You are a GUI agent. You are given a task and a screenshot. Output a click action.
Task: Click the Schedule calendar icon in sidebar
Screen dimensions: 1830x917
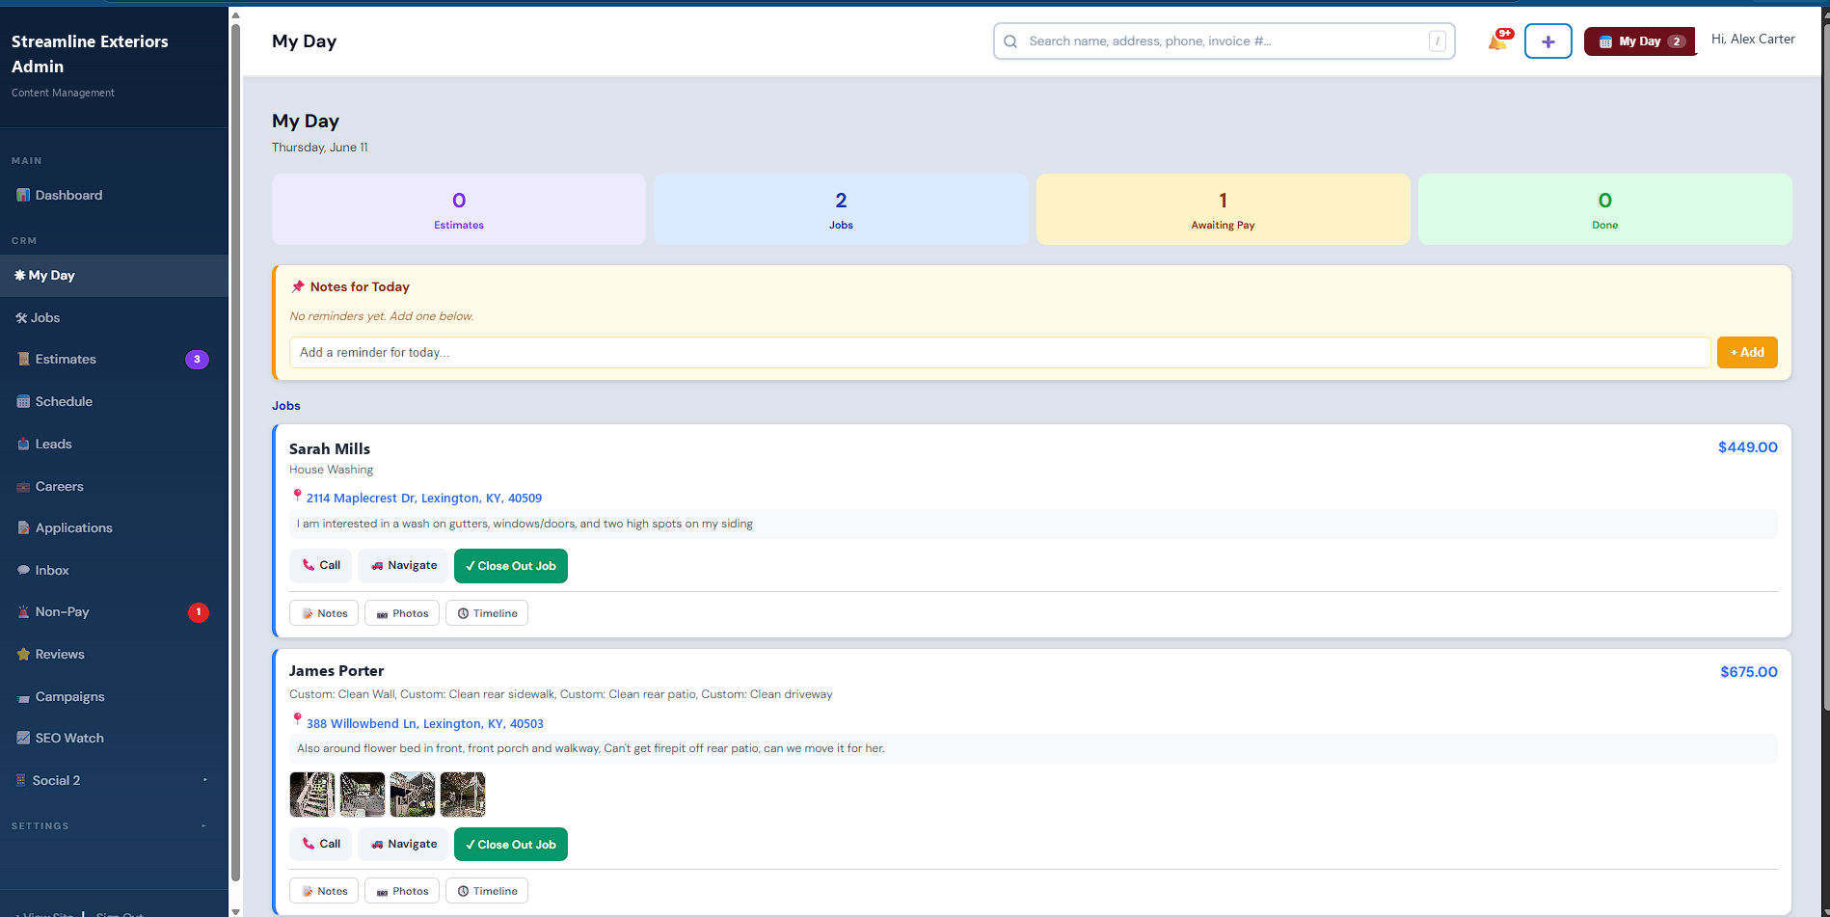(x=23, y=401)
